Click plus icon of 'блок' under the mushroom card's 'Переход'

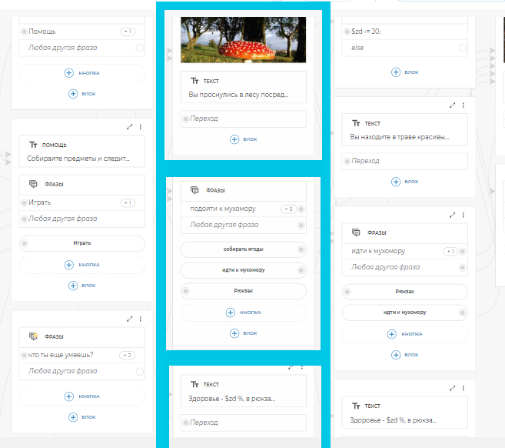point(234,139)
